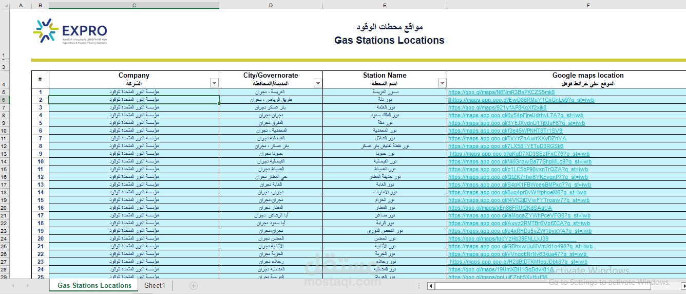Select column C header

click(134, 5)
